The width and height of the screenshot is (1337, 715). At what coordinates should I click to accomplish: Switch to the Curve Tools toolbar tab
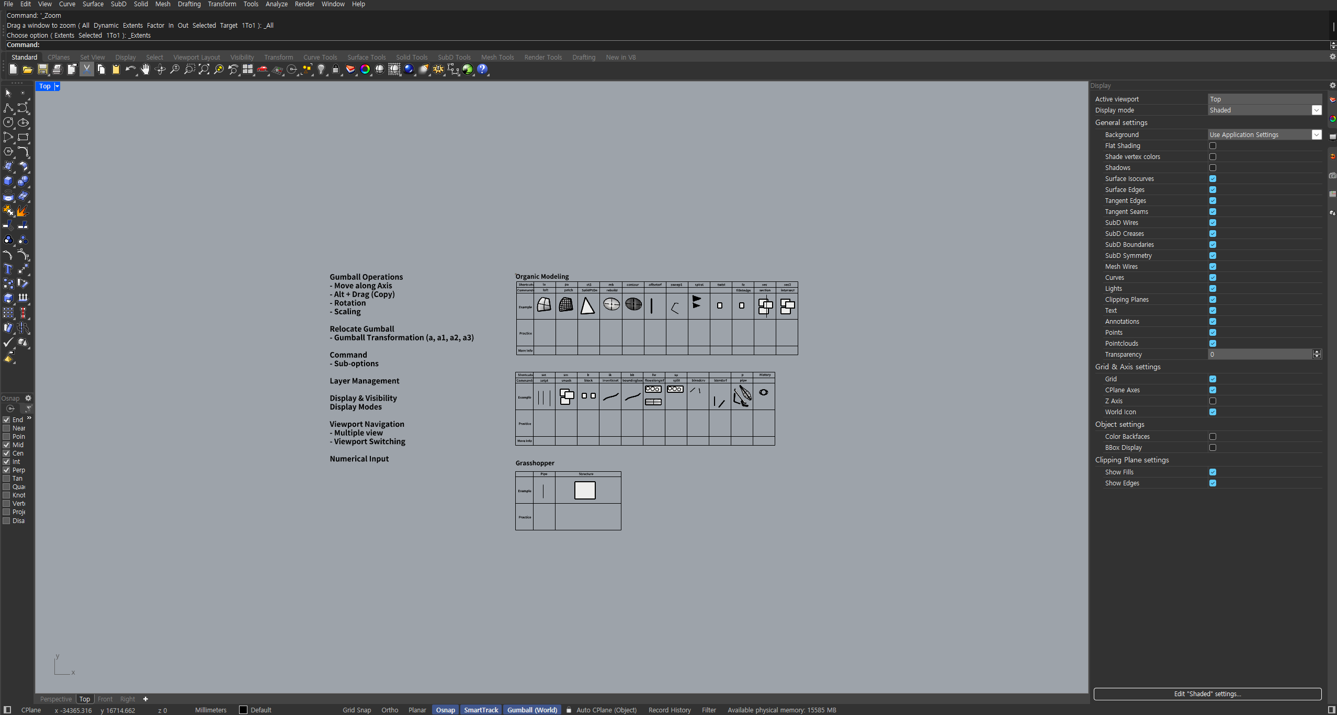[320, 58]
